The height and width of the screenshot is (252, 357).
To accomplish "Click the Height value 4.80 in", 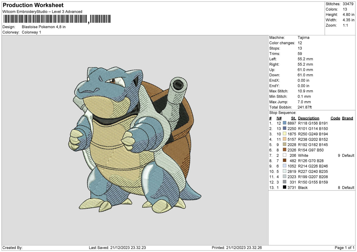I will pyautogui.click(x=348, y=15).
